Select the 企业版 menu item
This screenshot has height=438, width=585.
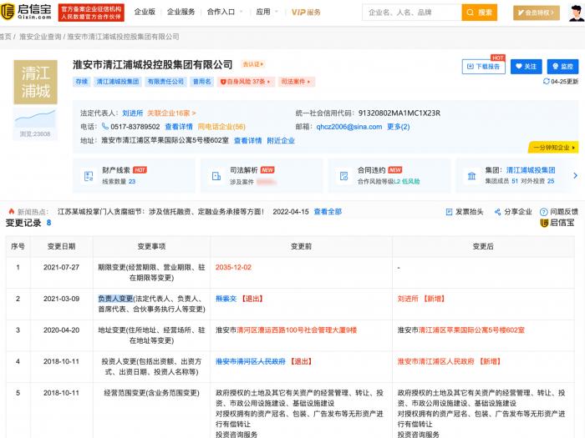(x=145, y=13)
